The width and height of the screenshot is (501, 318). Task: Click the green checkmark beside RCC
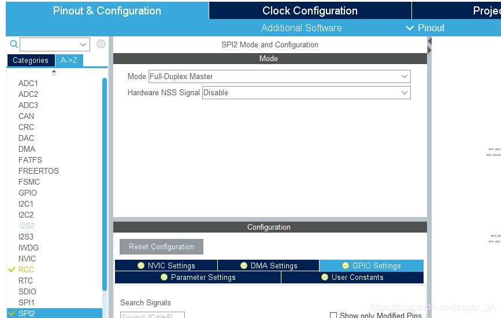click(12, 270)
